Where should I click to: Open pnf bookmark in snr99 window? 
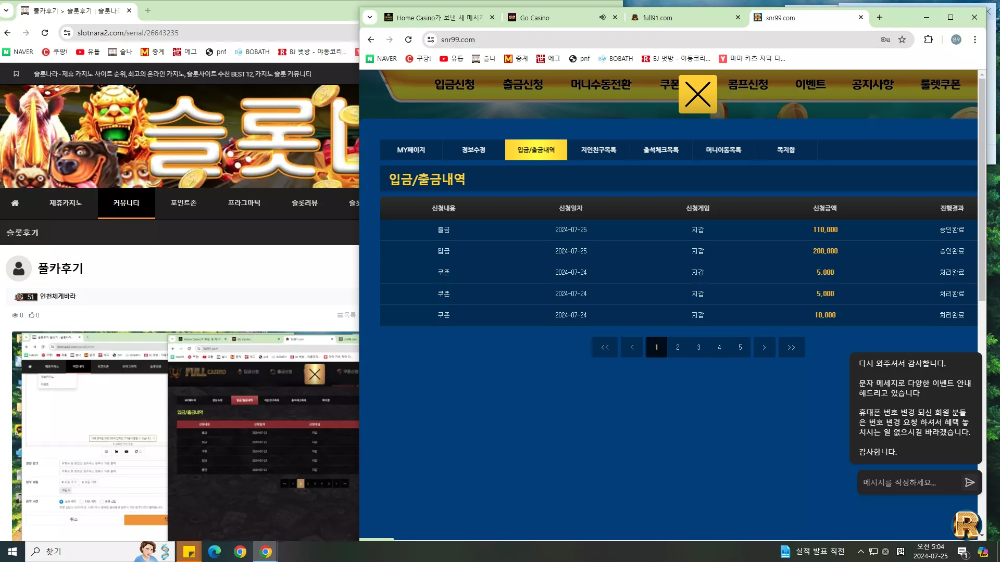579,59
